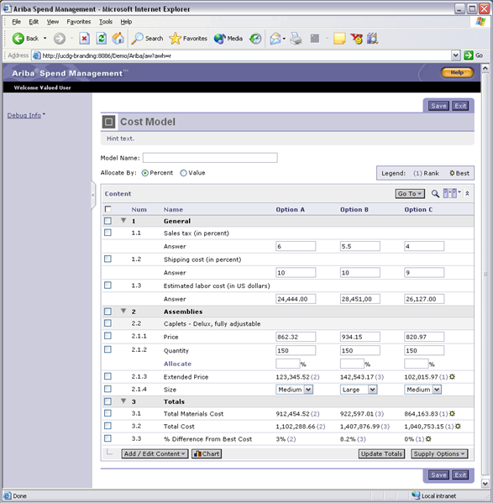Open the Help menu in menu bar
493x503 pixels.
click(x=126, y=22)
